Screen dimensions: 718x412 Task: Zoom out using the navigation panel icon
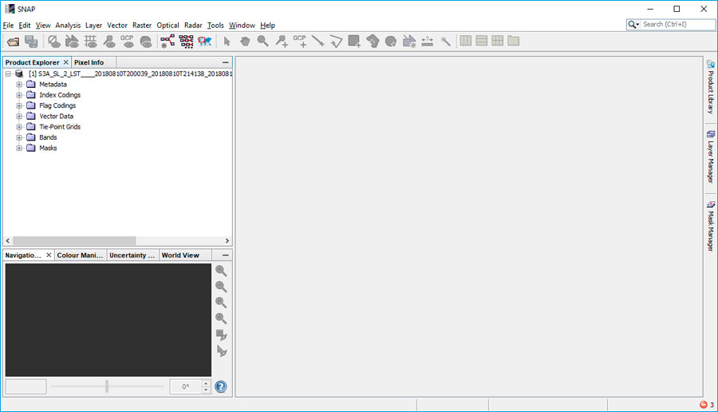tap(221, 287)
